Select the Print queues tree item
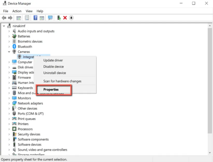 (x=27, y=119)
